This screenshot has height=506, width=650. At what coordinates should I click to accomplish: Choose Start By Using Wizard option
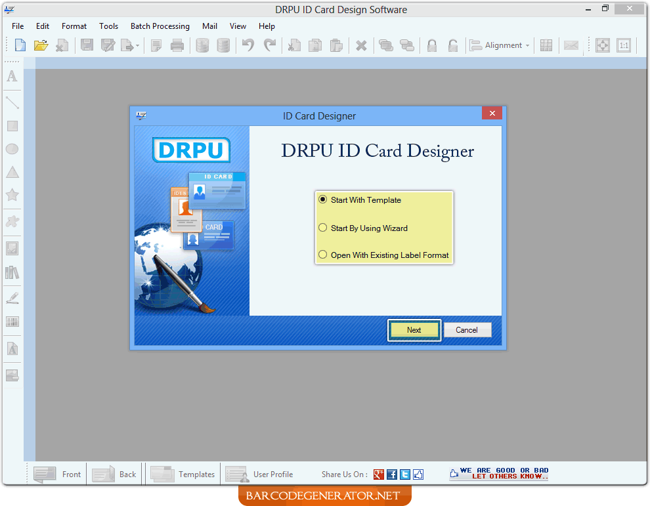[362, 228]
